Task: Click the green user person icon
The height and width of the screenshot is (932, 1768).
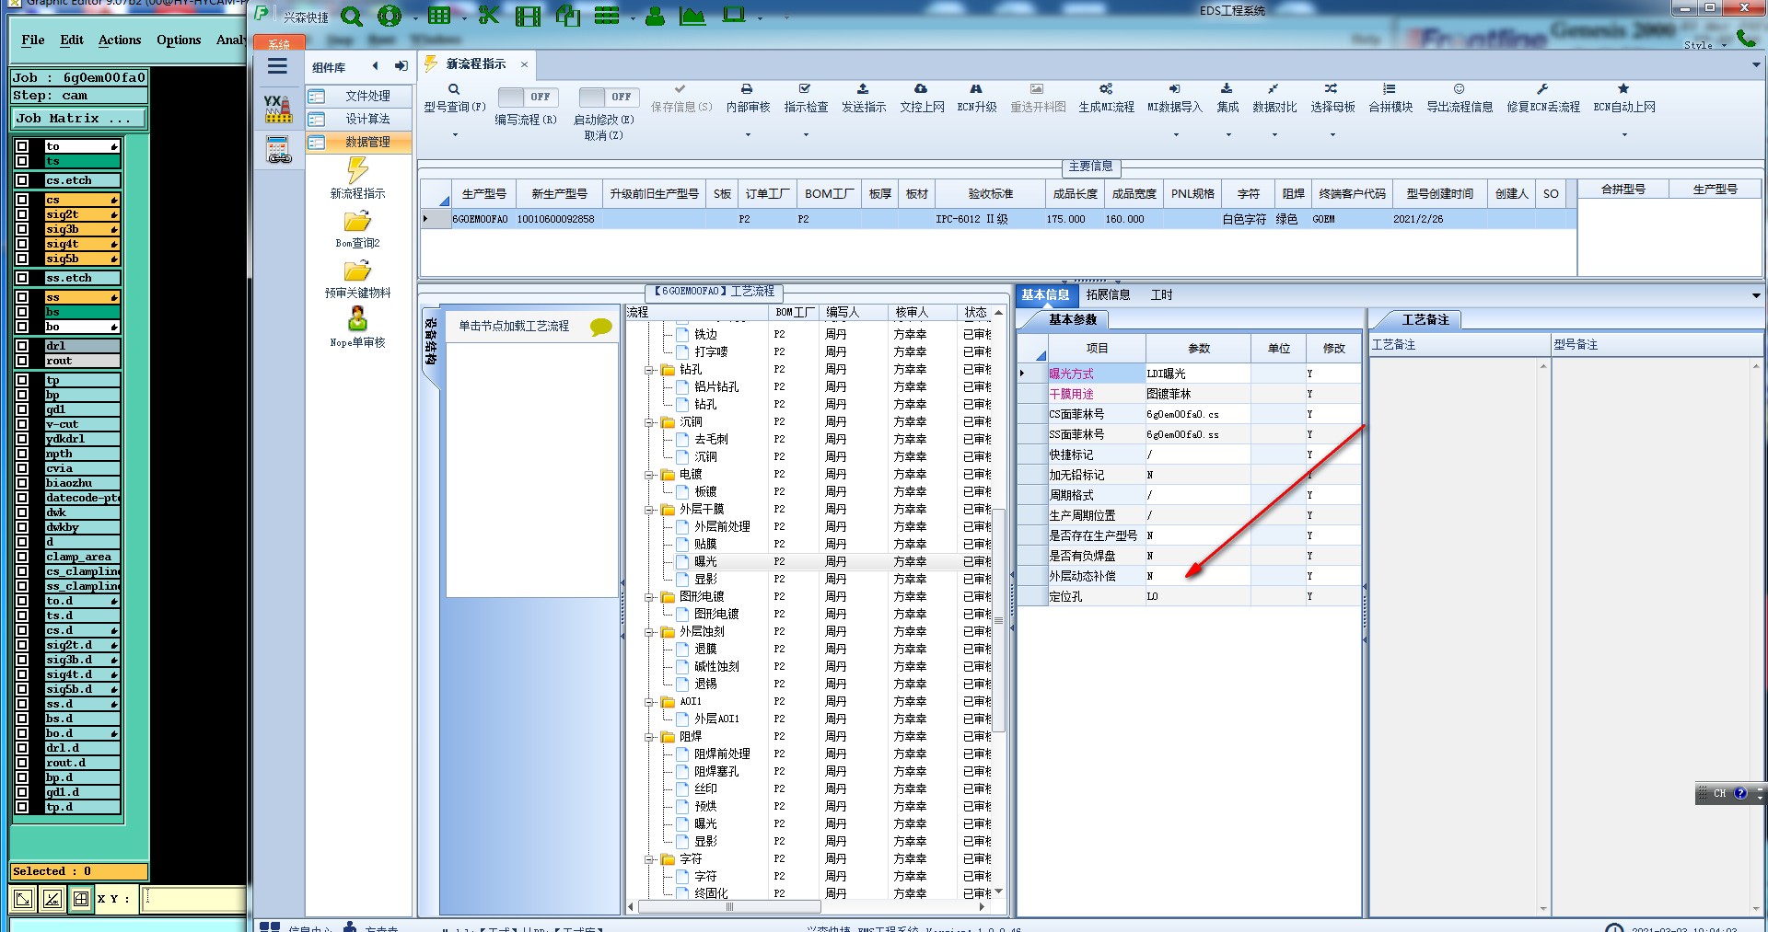Action: pos(655,16)
